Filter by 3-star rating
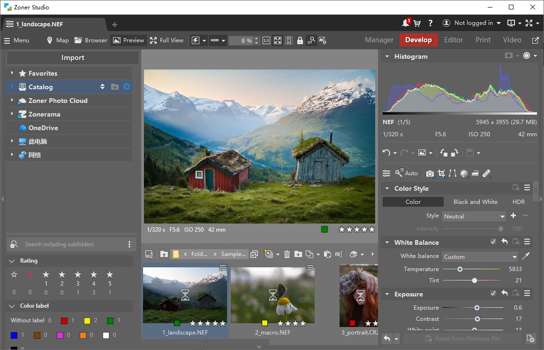 (78, 274)
